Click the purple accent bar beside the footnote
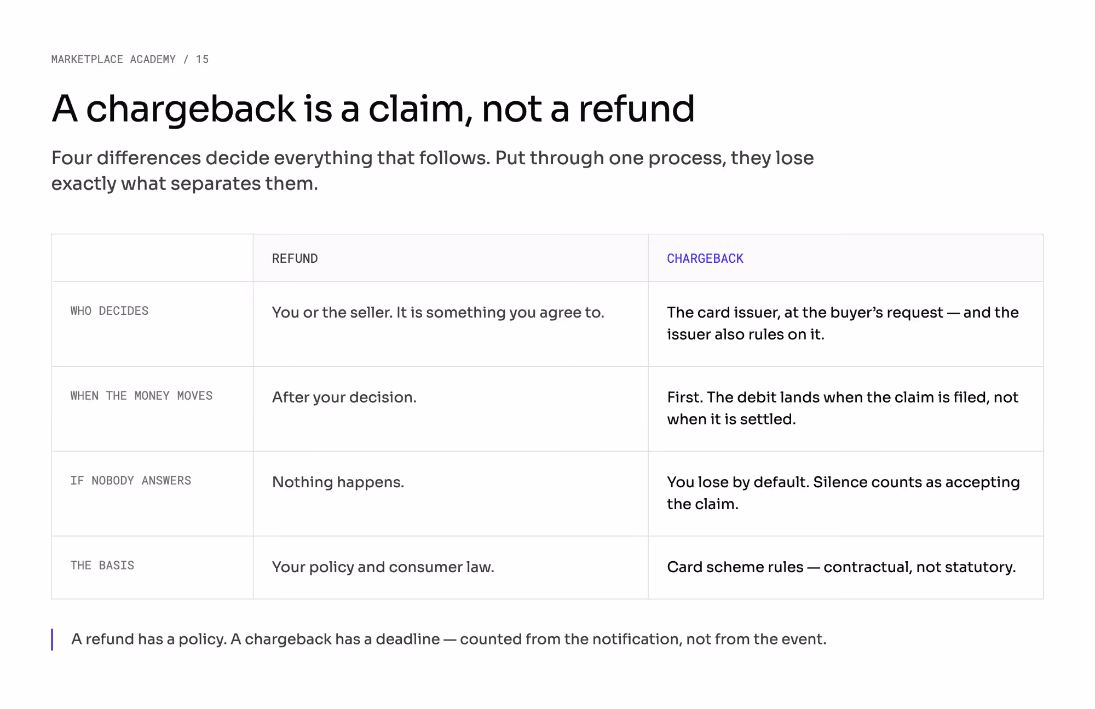 point(52,639)
